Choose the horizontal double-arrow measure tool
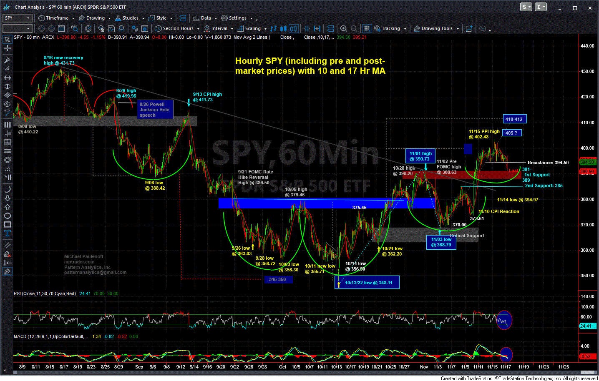Screen dimensions: 599x381 pos(7,78)
